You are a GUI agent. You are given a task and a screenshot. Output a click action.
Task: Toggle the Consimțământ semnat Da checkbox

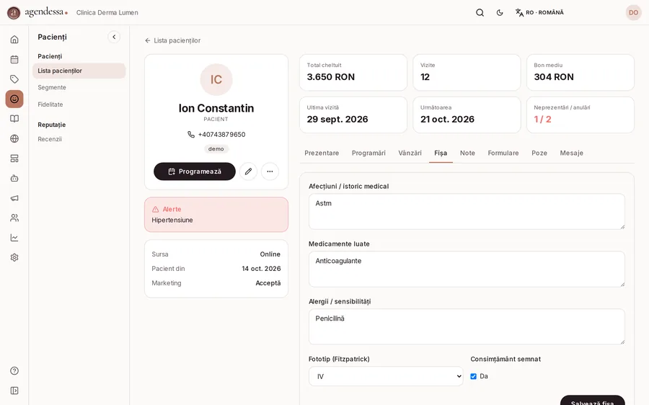pos(474,376)
